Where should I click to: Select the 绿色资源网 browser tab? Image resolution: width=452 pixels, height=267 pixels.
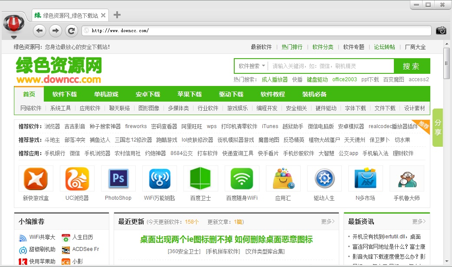(67, 14)
